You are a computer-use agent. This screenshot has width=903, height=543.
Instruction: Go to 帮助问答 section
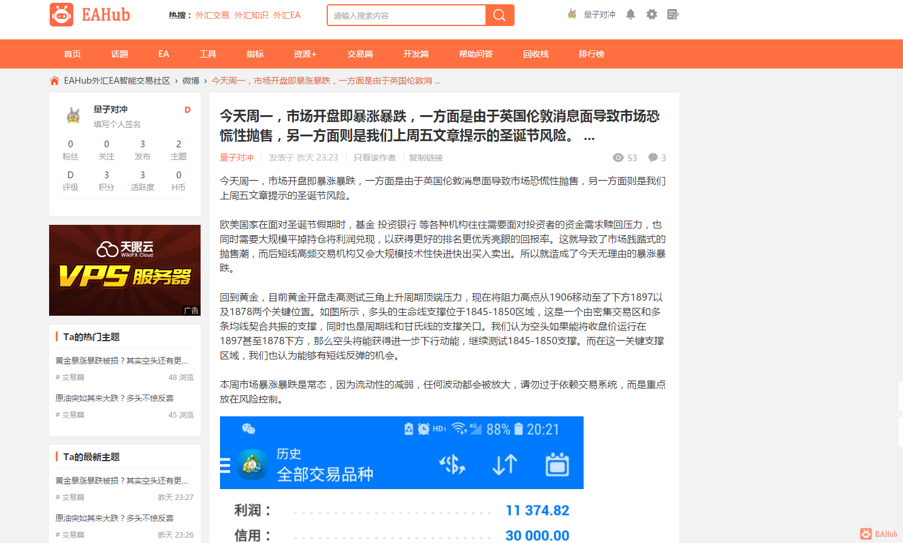[476, 54]
